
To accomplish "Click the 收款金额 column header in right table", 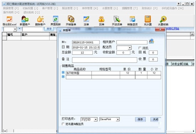I will pyautogui.click(x=177, y=64).
